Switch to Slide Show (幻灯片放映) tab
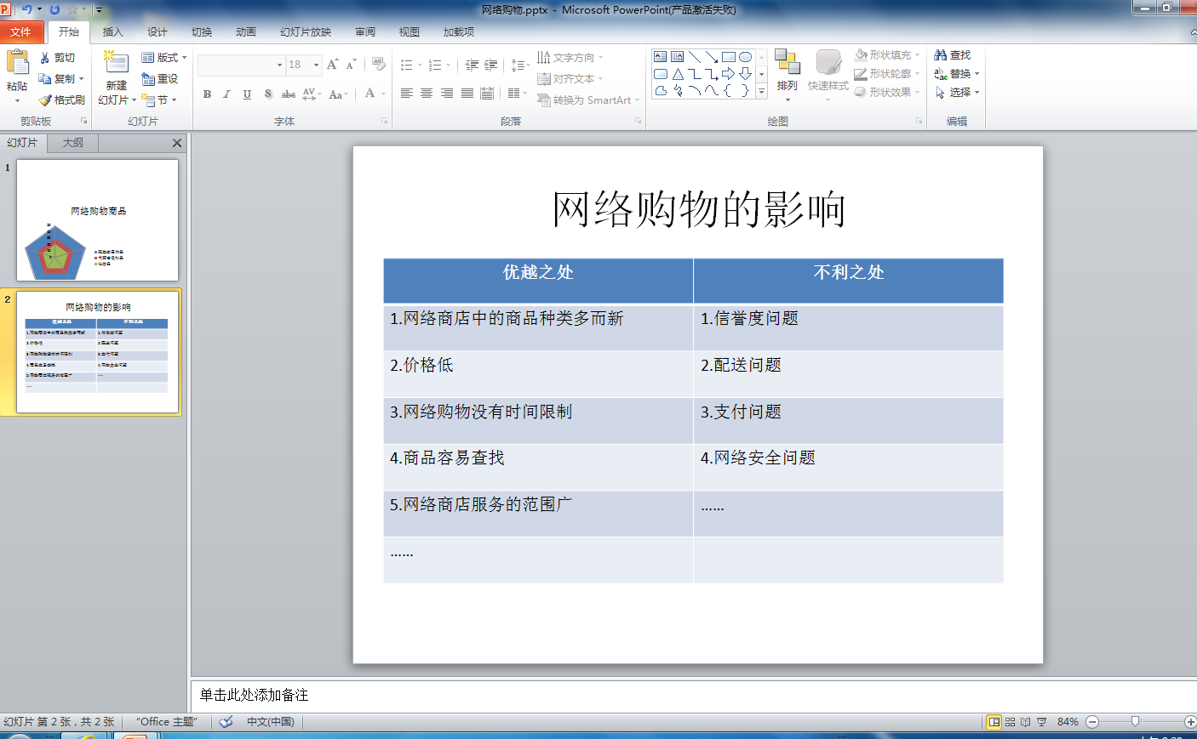This screenshot has width=1197, height=739. pos(306,32)
